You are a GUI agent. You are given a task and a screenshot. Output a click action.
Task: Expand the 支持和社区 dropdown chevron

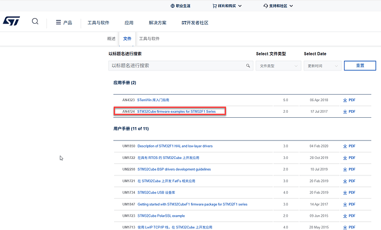point(291,6)
